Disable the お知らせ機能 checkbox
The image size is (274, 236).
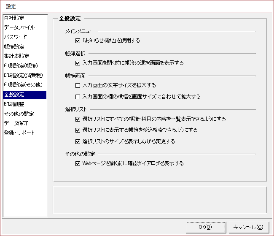[78, 41]
